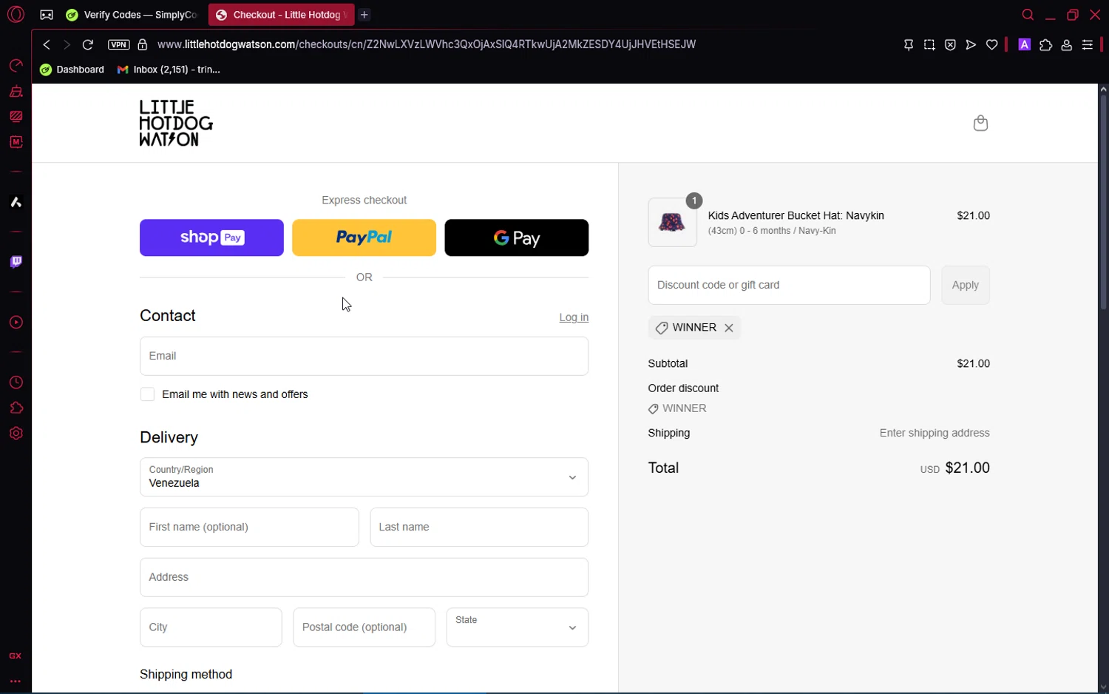Click the white chevron logo sidebar icon

(16, 202)
